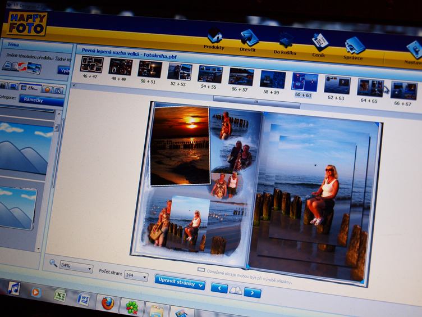Click the 'Pevná lepená vazba velká - Fotokniha.pbf' title
422x317 pixels.
click(x=129, y=53)
